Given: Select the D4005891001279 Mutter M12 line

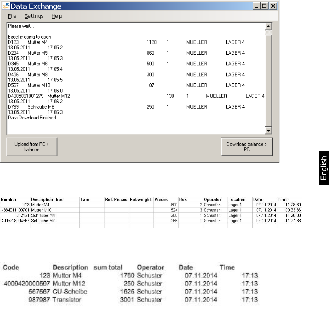Looking at the screenshot, I should pos(136,96).
